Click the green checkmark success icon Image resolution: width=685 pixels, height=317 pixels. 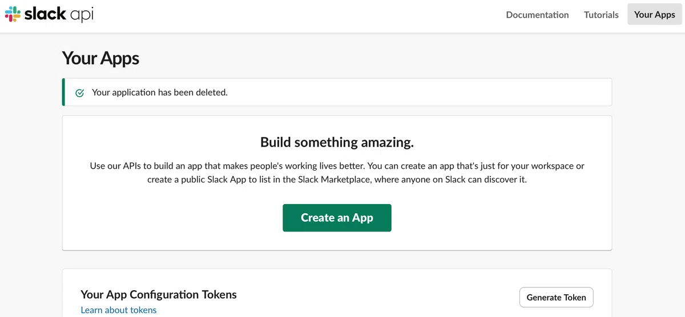pyautogui.click(x=80, y=92)
